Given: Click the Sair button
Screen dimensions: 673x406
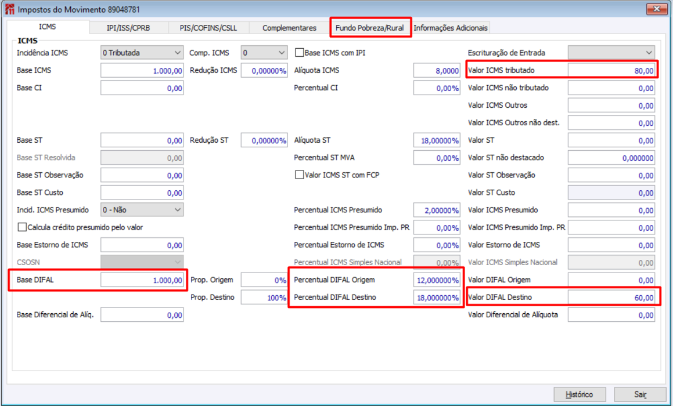Looking at the screenshot, I should tap(640, 394).
